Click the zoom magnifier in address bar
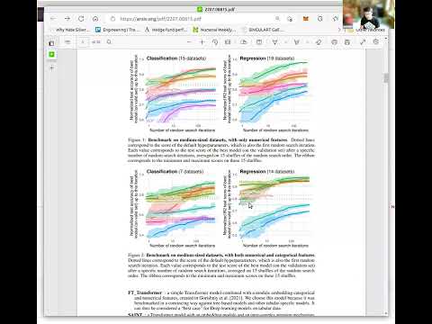The width and height of the screenshot is (432, 324). point(277,19)
